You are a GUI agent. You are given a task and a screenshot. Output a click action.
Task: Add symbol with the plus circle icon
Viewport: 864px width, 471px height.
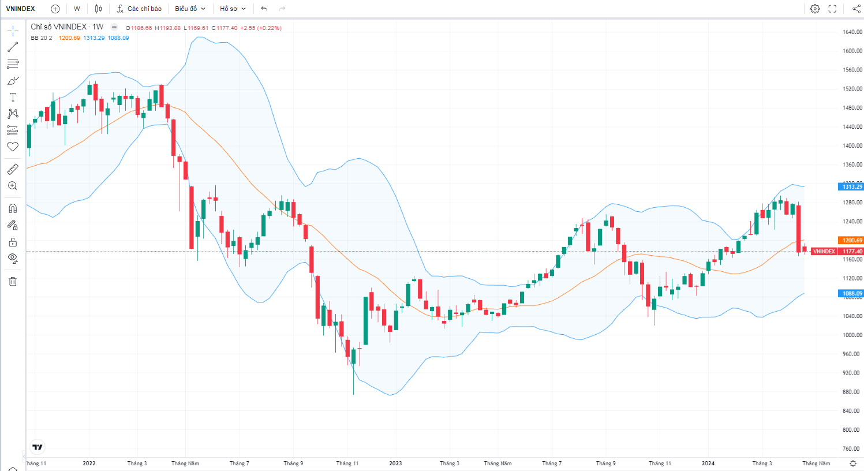click(x=55, y=9)
